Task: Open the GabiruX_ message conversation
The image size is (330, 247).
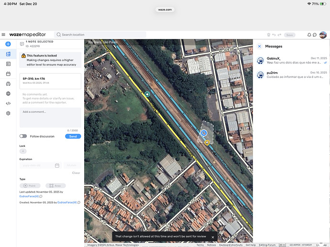Action: coord(292,60)
